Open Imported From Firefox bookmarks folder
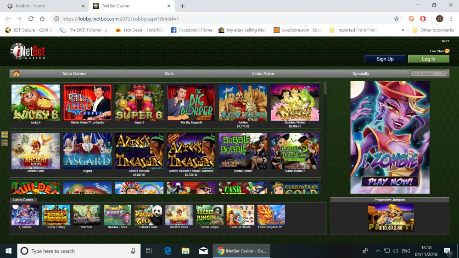 (x=353, y=30)
